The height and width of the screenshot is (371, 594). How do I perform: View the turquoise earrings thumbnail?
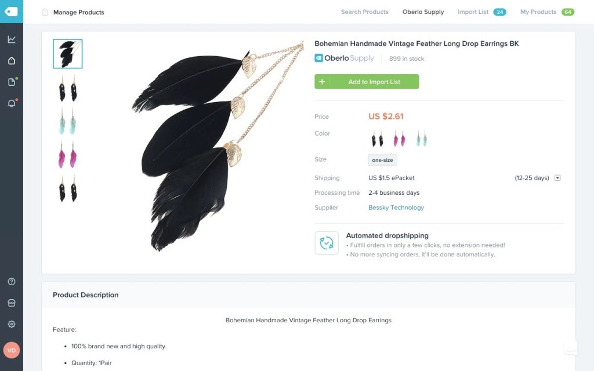pyautogui.click(x=67, y=121)
